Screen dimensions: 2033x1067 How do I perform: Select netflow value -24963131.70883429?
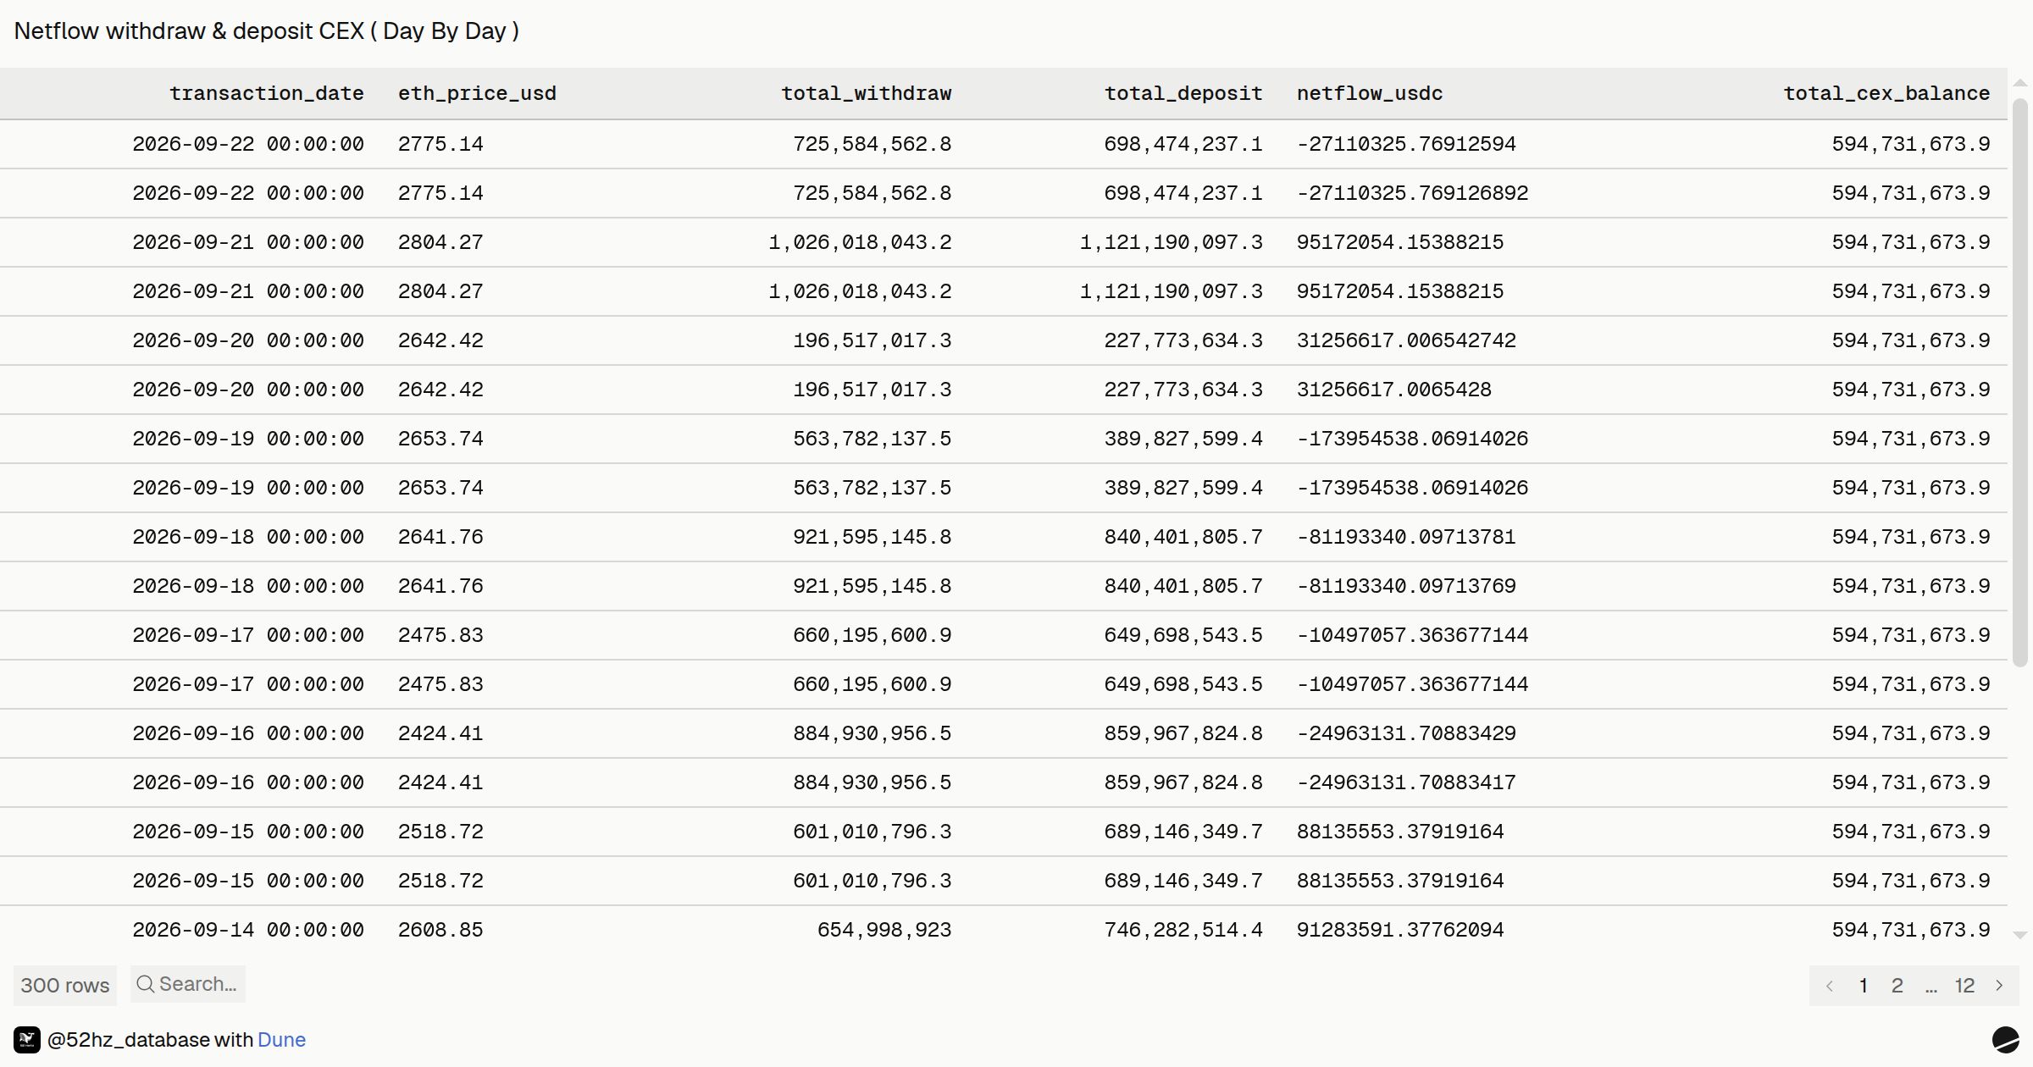point(1406,733)
